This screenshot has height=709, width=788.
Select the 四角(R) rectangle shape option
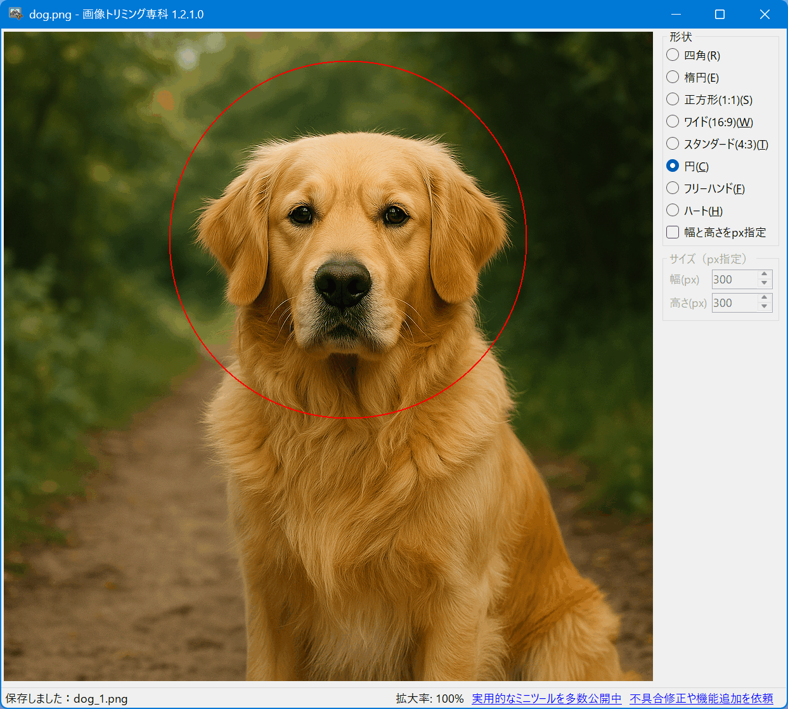click(673, 55)
